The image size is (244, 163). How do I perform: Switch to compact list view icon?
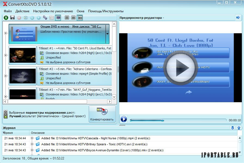click(x=67, y=18)
